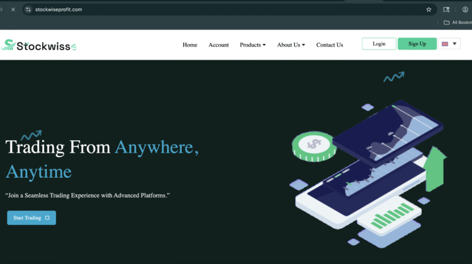Click the Login button
The height and width of the screenshot is (264, 472).
coord(379,43)
